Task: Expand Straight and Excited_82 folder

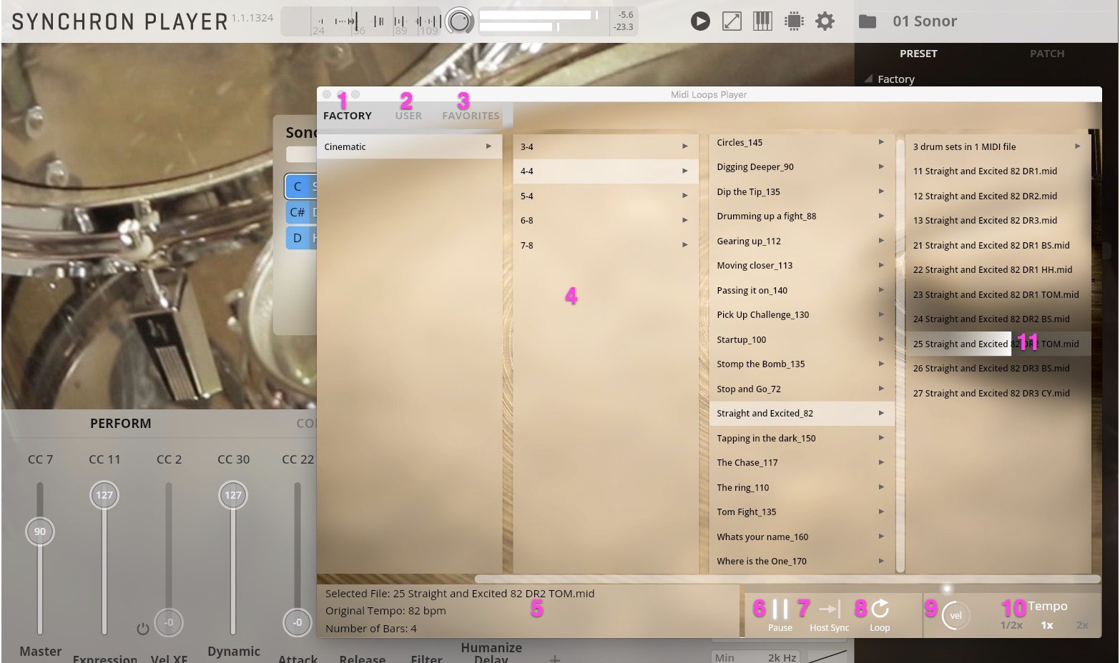Action: [x=801, y=413]
